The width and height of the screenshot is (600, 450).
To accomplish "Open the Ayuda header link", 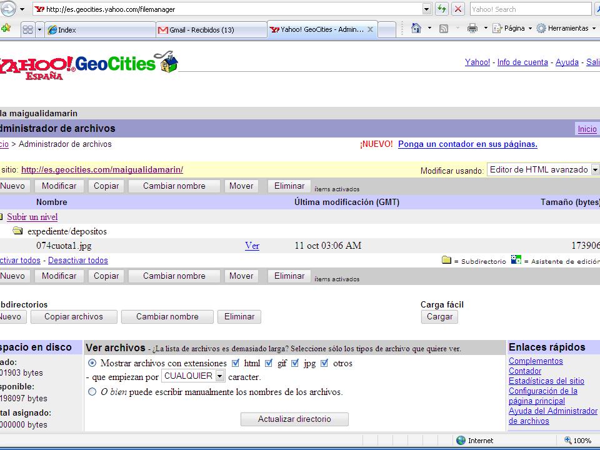I will click(567, 62).
